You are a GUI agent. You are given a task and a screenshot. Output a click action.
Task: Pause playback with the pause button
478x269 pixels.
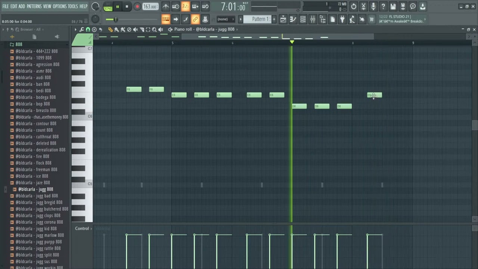click(x=117, y=7)
